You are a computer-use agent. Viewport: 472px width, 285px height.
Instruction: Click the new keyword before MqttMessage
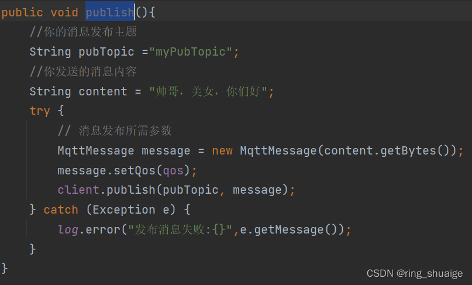(x=222, y=150)
